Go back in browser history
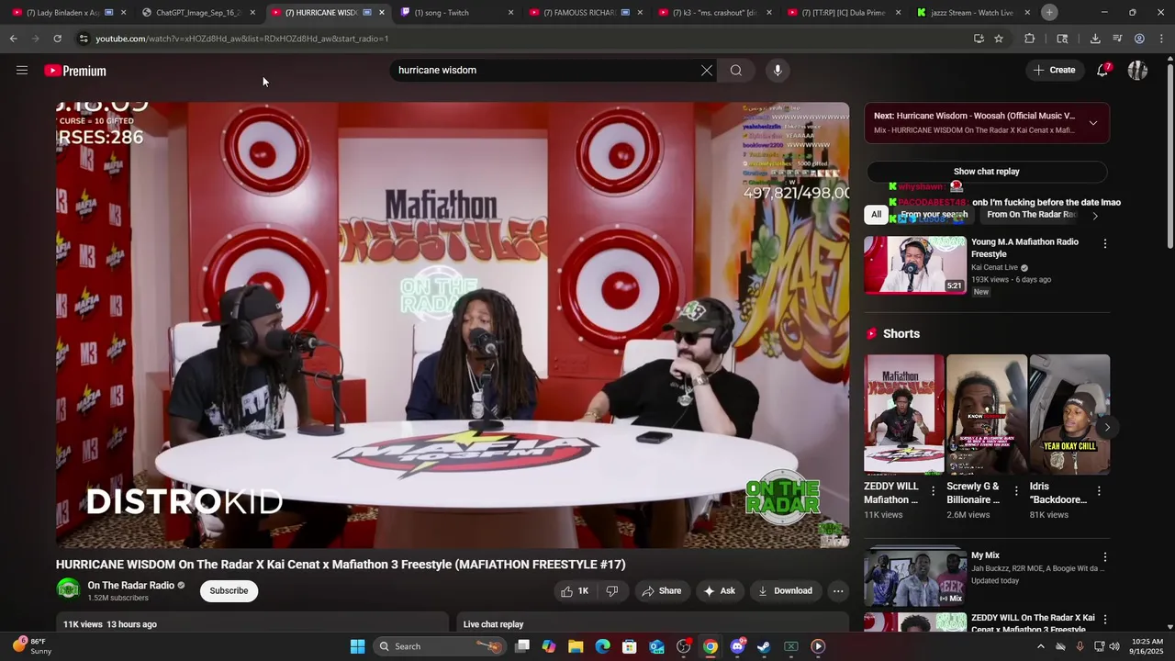 click(x=13, y=39)
